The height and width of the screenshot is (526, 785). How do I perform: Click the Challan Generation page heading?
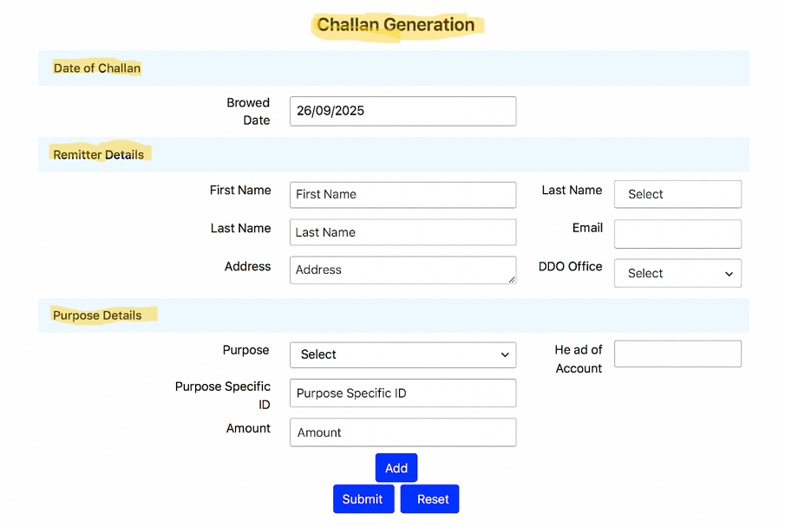[x=396, y=24]
